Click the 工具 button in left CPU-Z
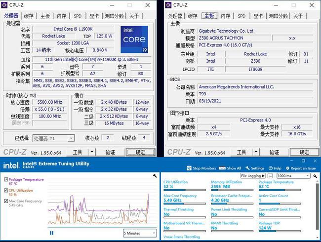The image size is (321, 242). click(78, 152)
